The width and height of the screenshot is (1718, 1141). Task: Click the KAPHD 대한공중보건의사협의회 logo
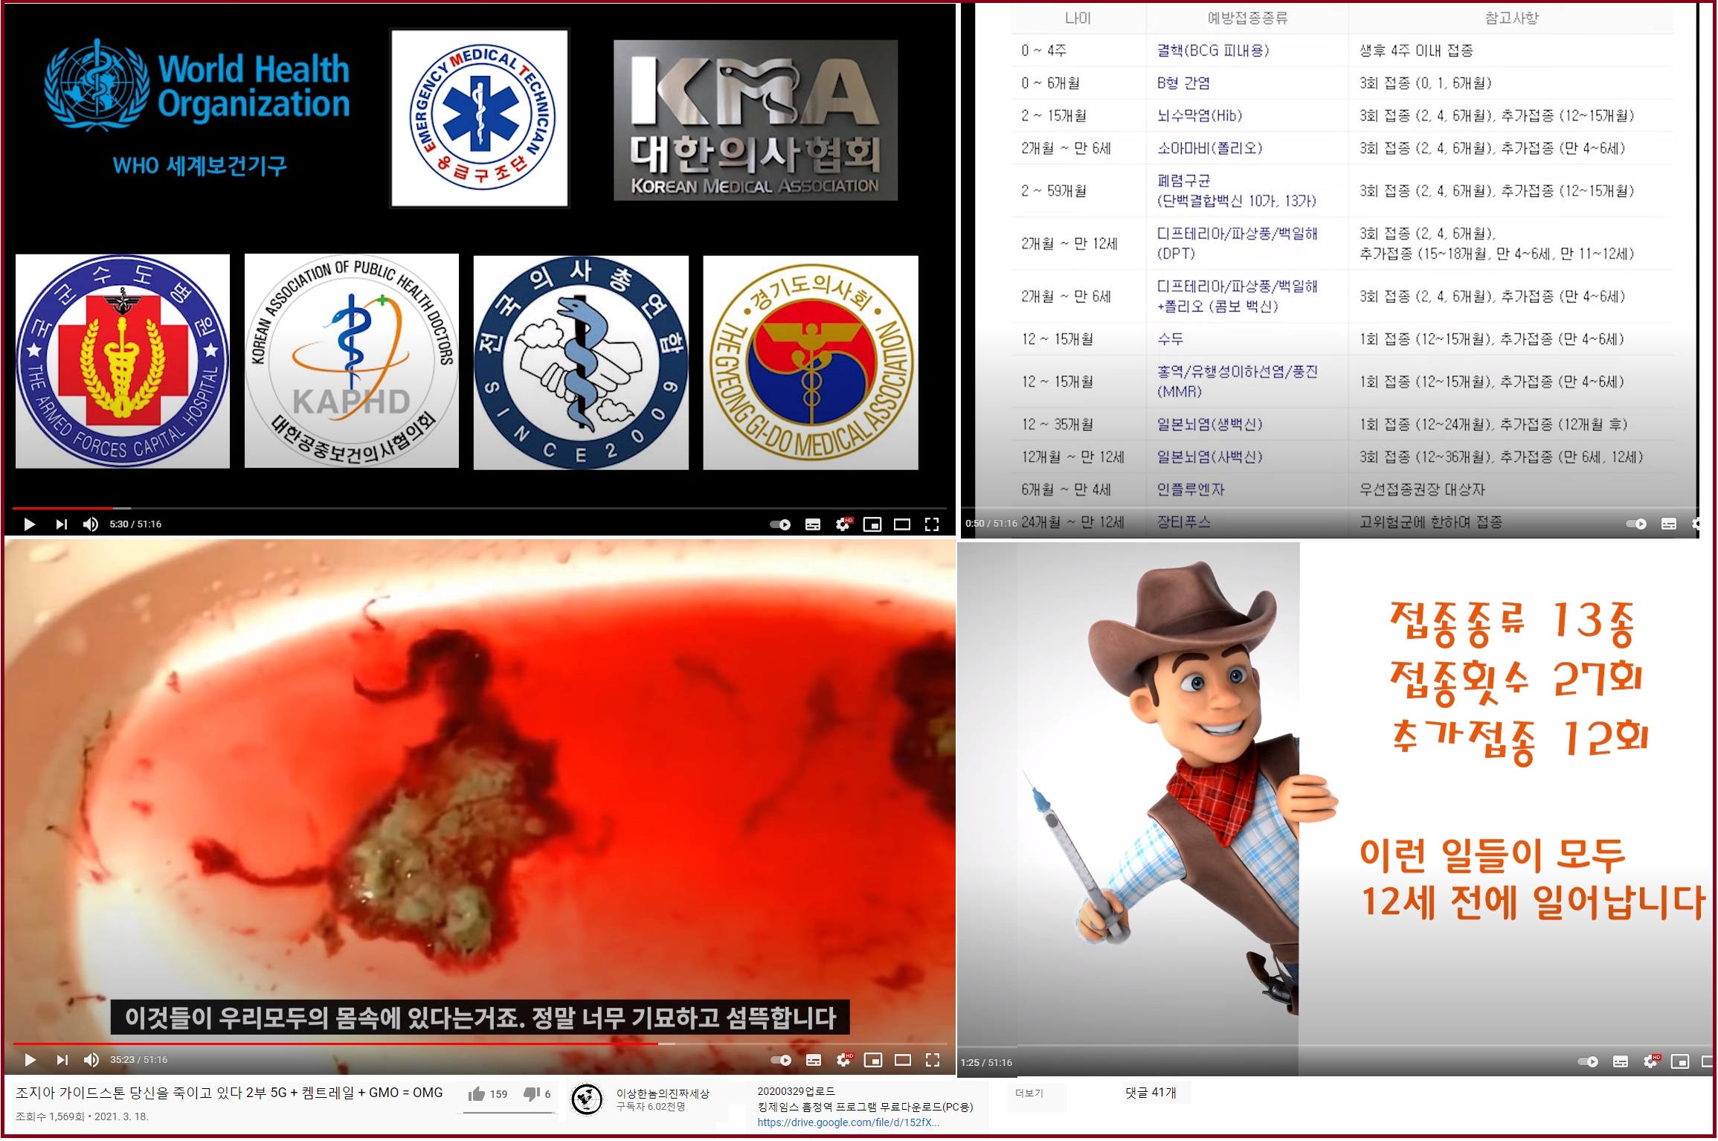click(x=353, y=362)
